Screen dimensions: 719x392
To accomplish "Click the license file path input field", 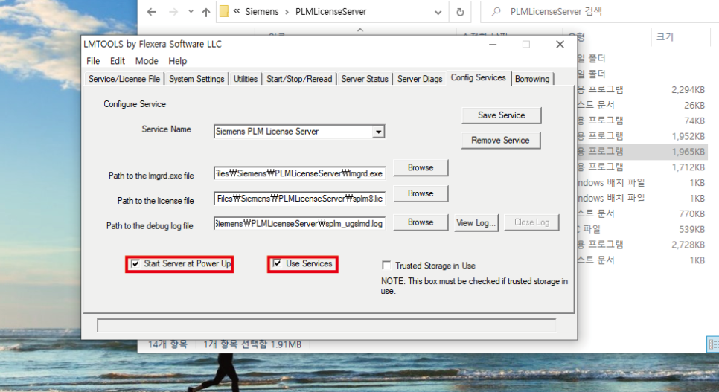I will 299,199.
